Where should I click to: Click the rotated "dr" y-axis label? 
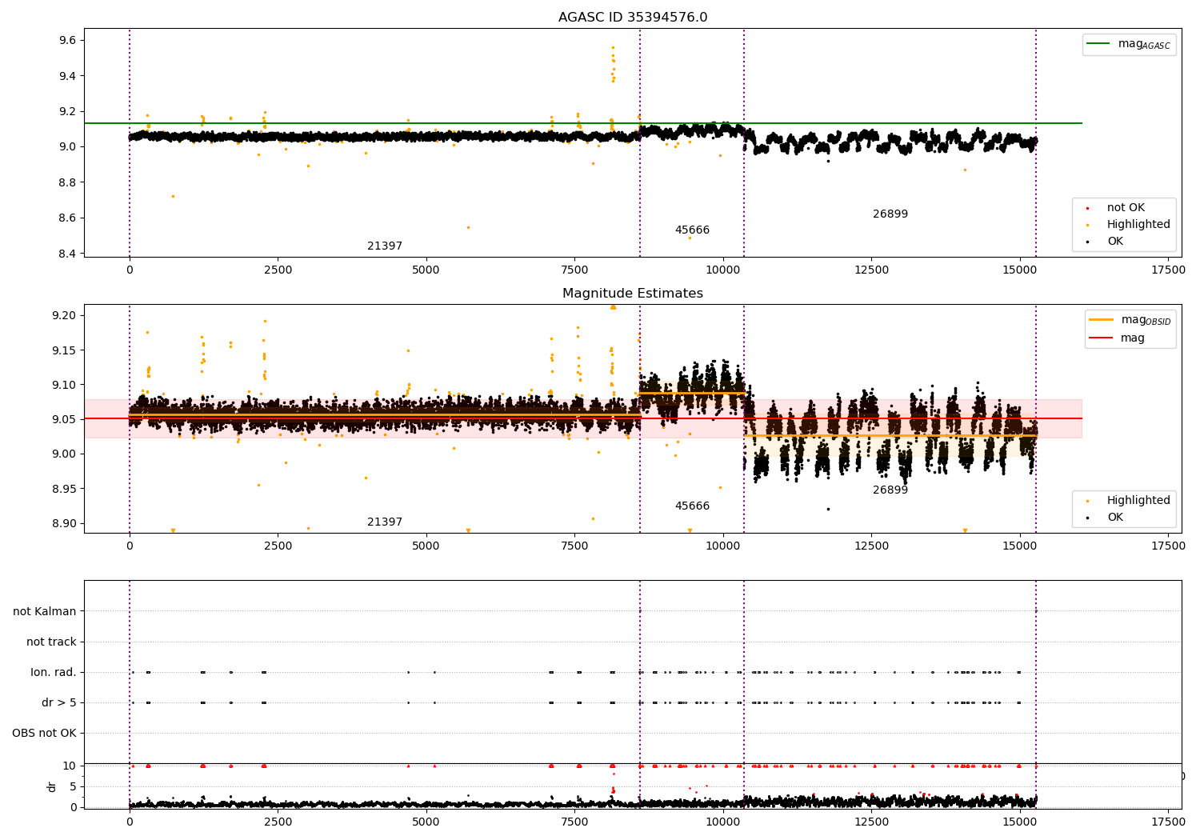(x=52, y=786)
